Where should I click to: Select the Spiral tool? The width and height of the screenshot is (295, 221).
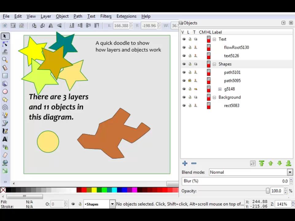[x=5, y=107]
